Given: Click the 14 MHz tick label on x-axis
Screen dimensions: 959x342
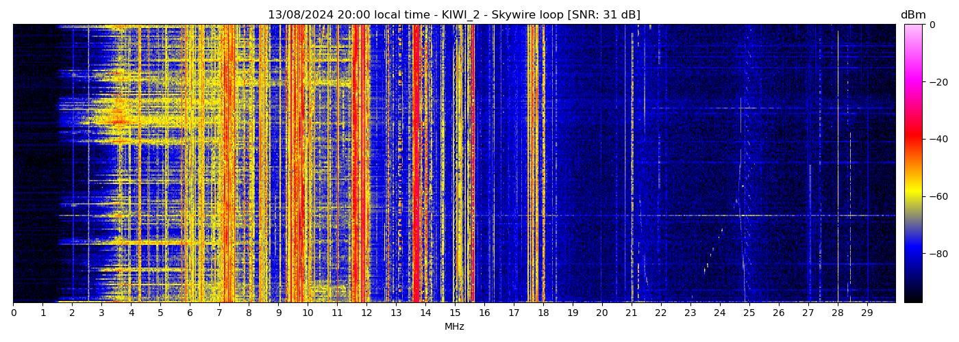Looking at the screenshot, I should coord(425,313).
